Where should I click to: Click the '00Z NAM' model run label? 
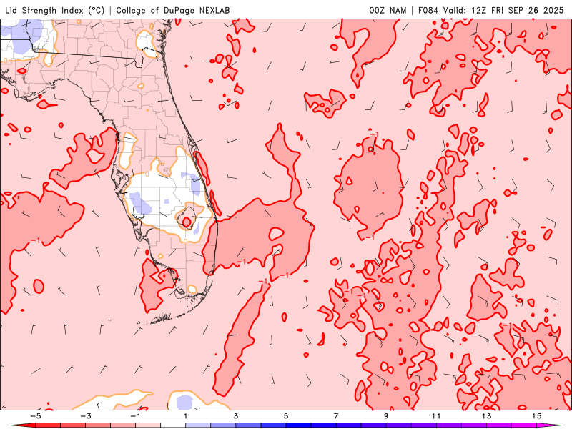[388, 10]
